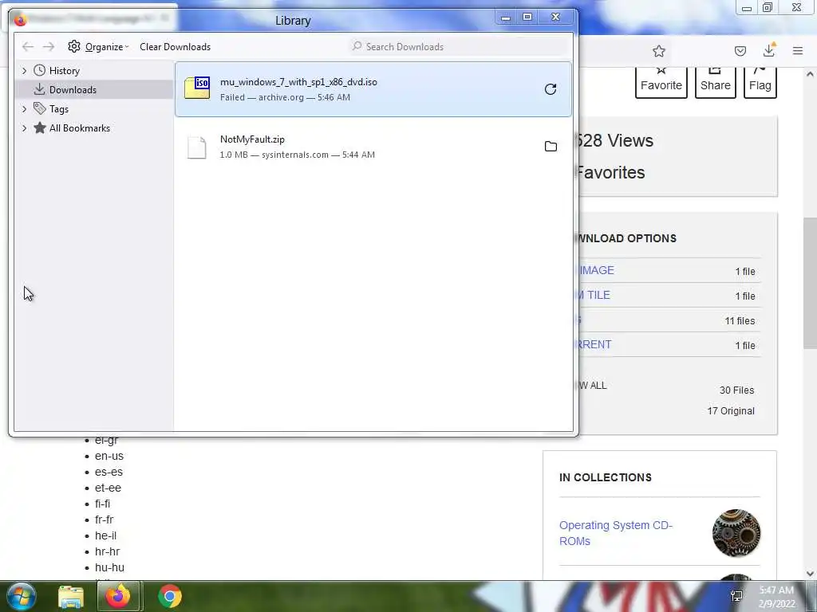Click the 30 Files count text
The image size is (817, 612).
tap(736, 390)
